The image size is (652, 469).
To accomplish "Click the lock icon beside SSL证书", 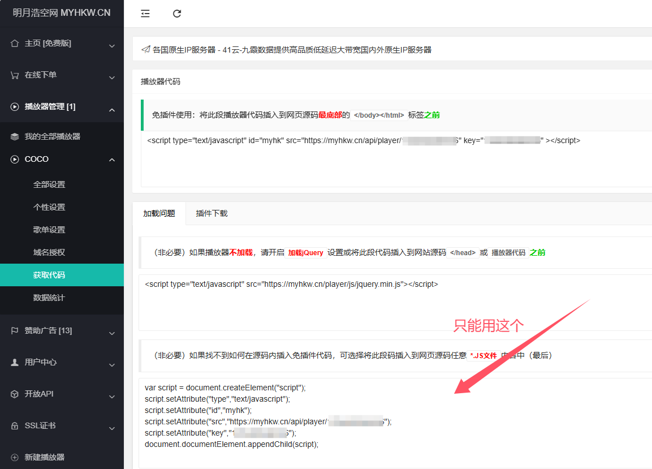I will coord(15,425).
